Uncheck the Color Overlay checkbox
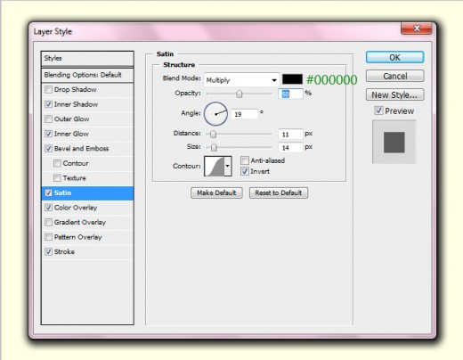The height and width of the screenshot is (360, 463). click(48, 208)
